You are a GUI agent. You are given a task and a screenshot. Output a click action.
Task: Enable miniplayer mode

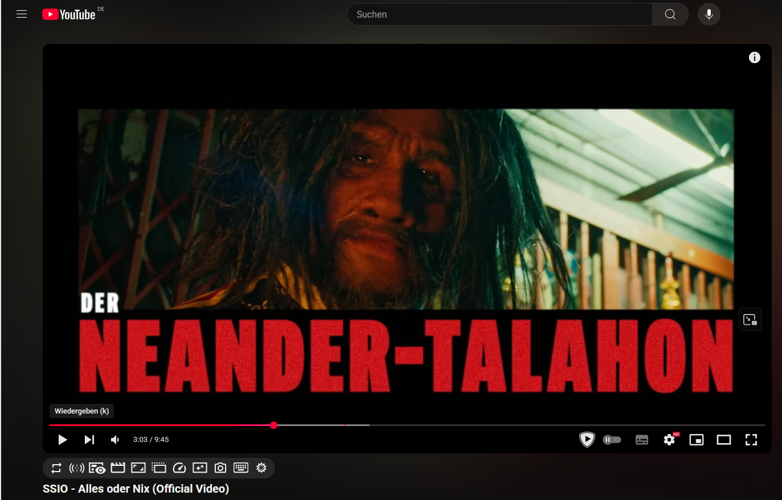click(x=697, y=440)
